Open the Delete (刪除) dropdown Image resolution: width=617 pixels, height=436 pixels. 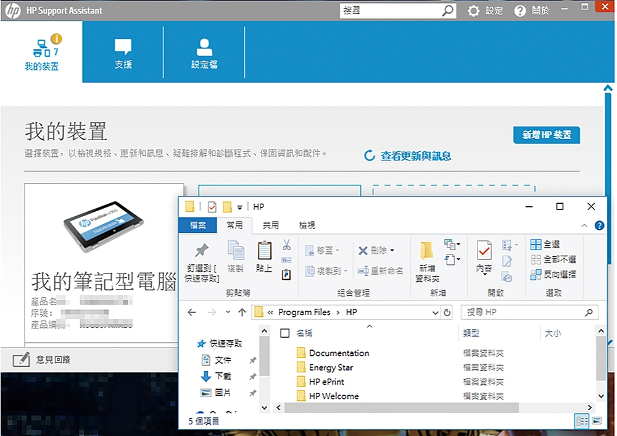click(x=392, y=251)
